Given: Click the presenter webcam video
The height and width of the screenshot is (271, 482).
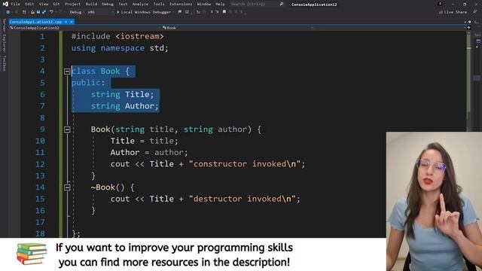Looking at the screenshot, I should point(434,201).
